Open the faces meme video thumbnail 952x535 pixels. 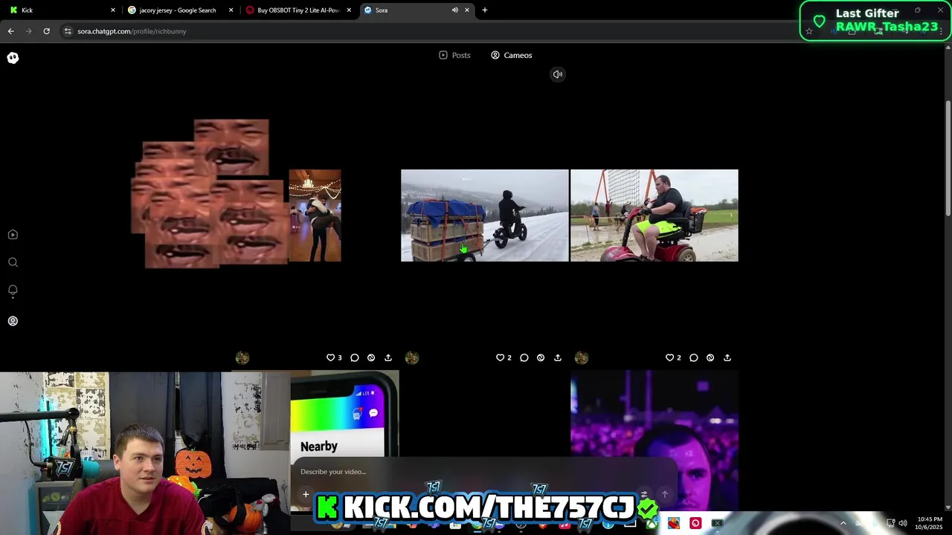point(208,193)
